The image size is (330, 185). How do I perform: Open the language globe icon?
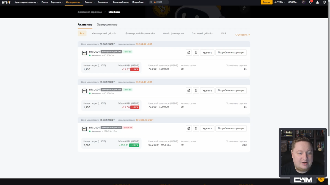coord(324,2)
